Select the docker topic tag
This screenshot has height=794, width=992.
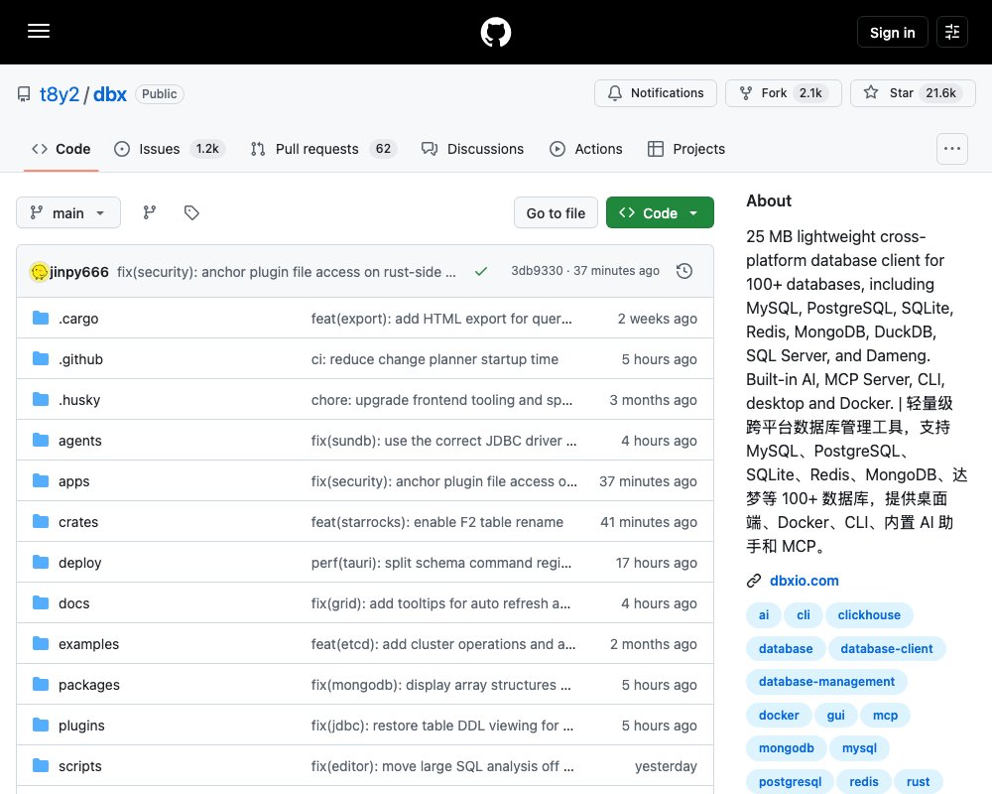779,715
